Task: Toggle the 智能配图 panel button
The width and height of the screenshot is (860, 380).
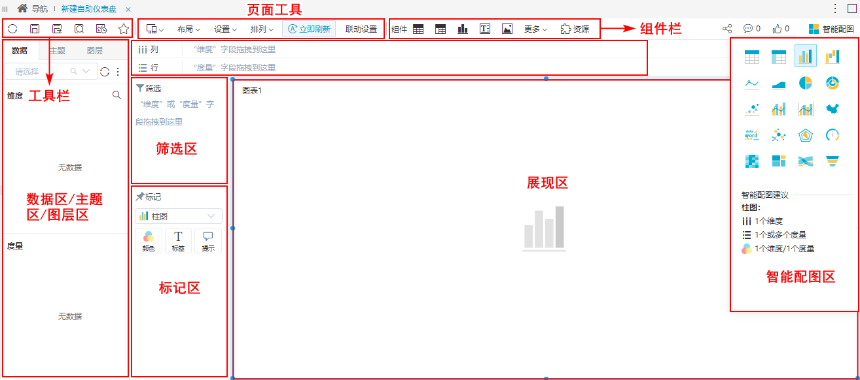Action: (831, 29)
